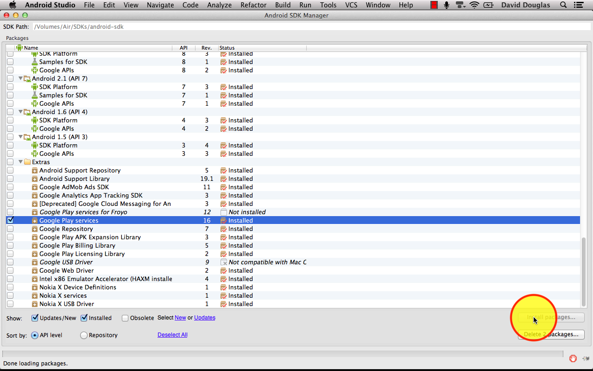
Task: Check the Nokia X services checkbox
Action: pyautogui.click(x=10, y=295)
